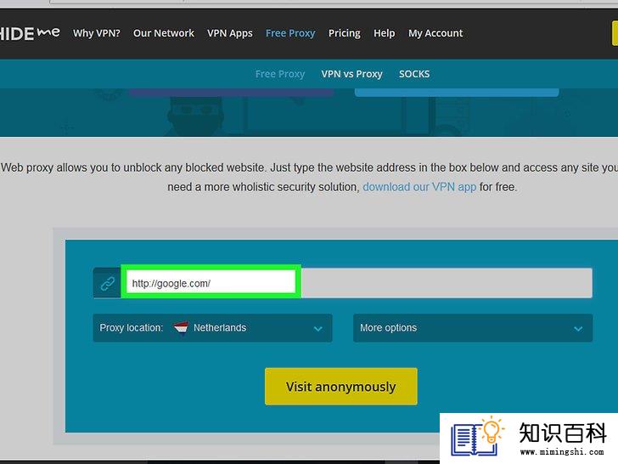Switch to VPN vs Proxy sub-tab
618x464 pixels.
pos(352,74)
